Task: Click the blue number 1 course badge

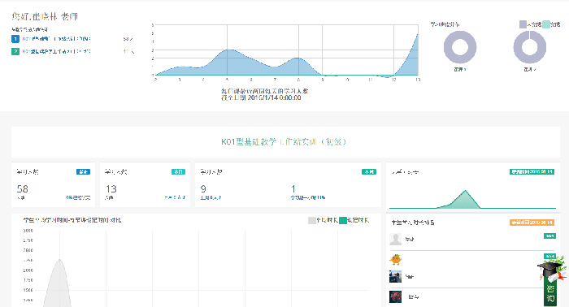Action: pyautogui.click(x=15, y=39)
